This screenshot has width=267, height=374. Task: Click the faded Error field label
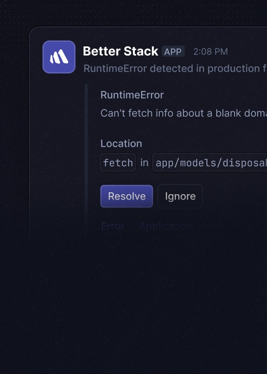click(x=113, y=226)
